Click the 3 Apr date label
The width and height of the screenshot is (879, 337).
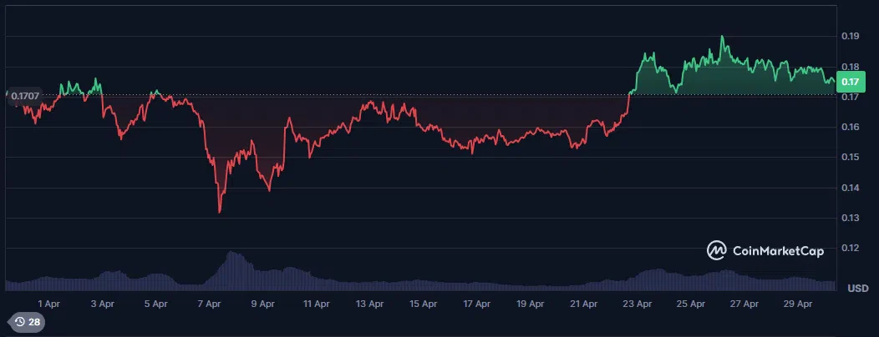pos(102,304)
